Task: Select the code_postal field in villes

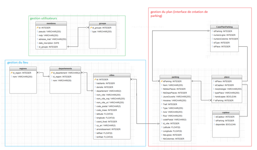Action: (x=108, y=106)
